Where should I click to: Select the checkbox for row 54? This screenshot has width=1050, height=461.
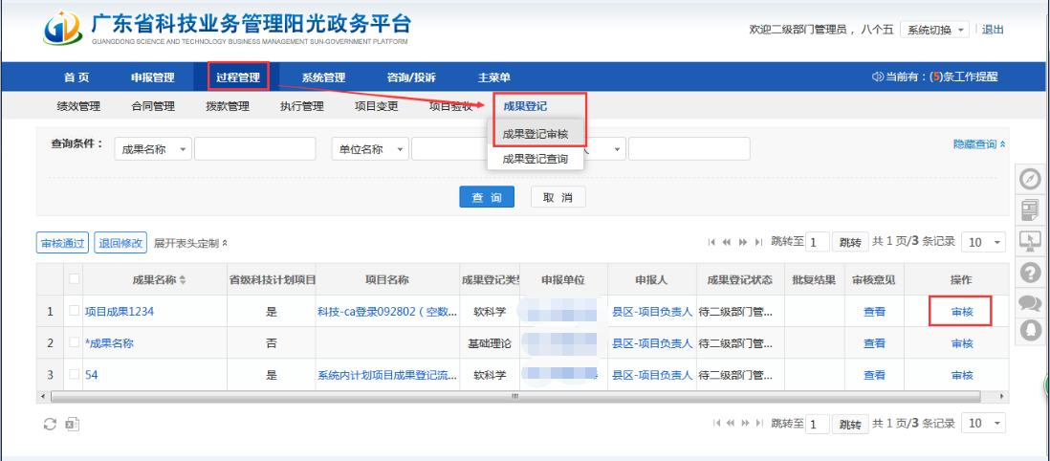pyautogui.click(x=75, y=375)
